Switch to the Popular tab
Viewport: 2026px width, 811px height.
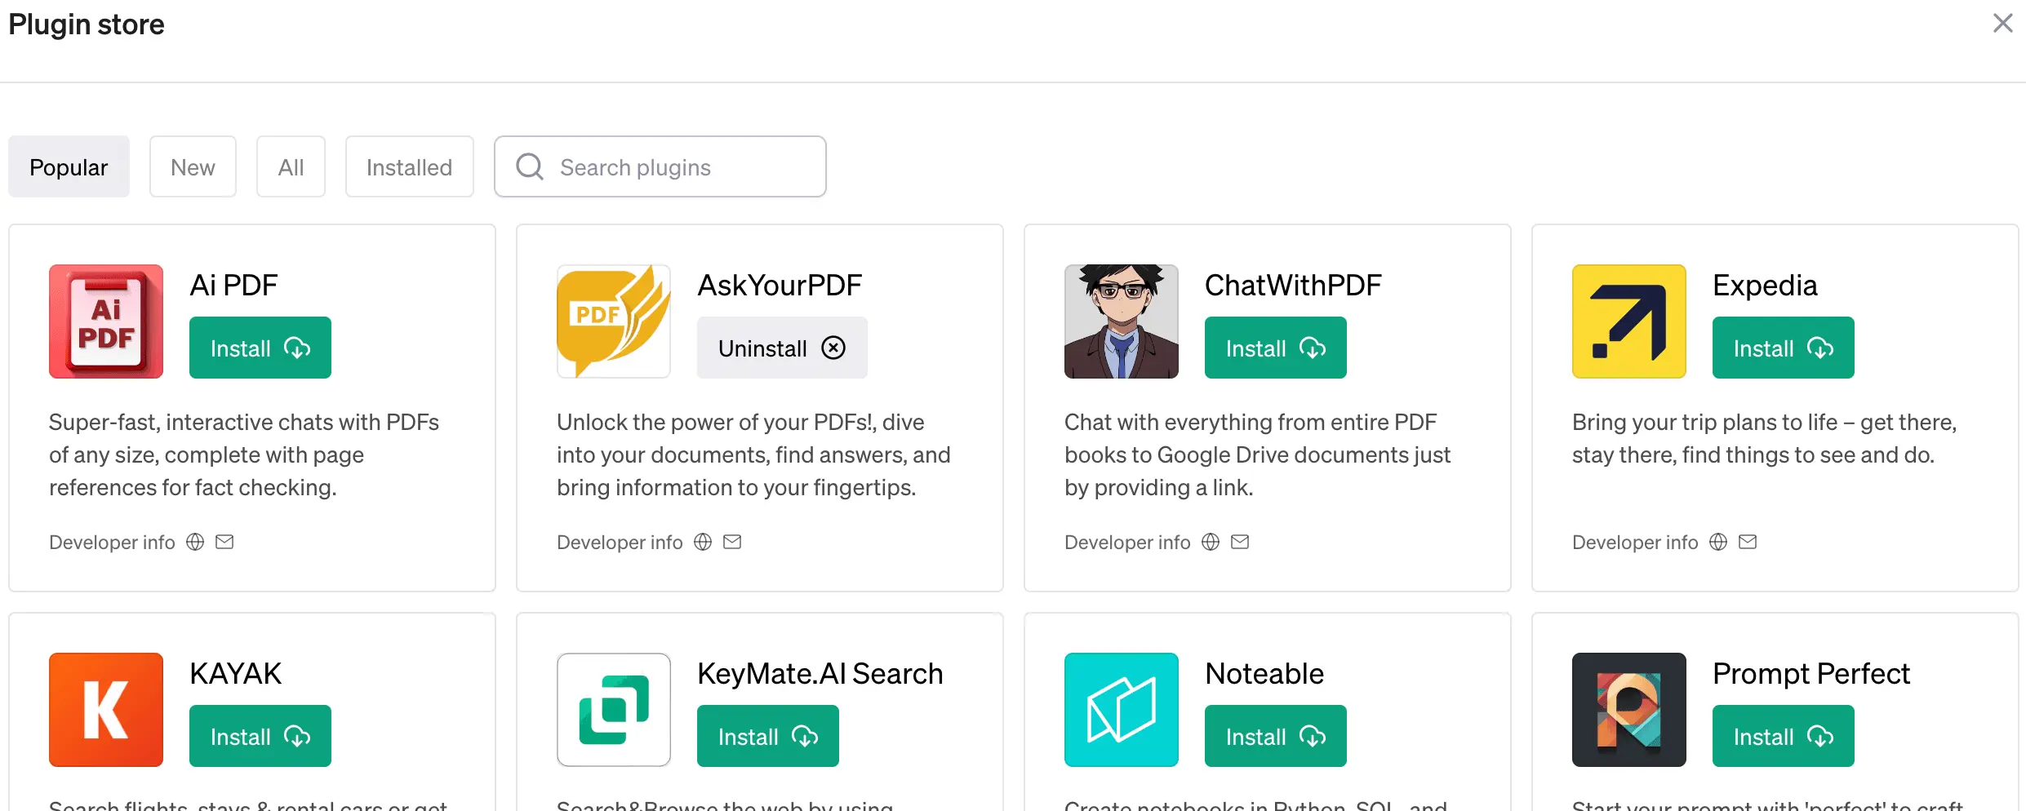(69, 167)
